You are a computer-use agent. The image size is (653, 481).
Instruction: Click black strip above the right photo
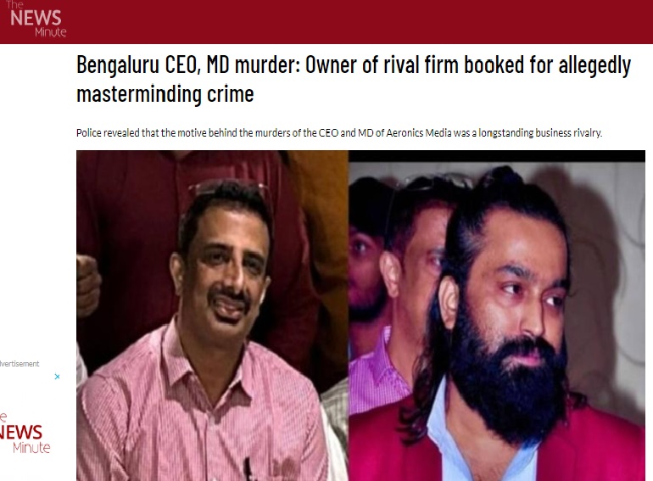[x=497, y=156]
